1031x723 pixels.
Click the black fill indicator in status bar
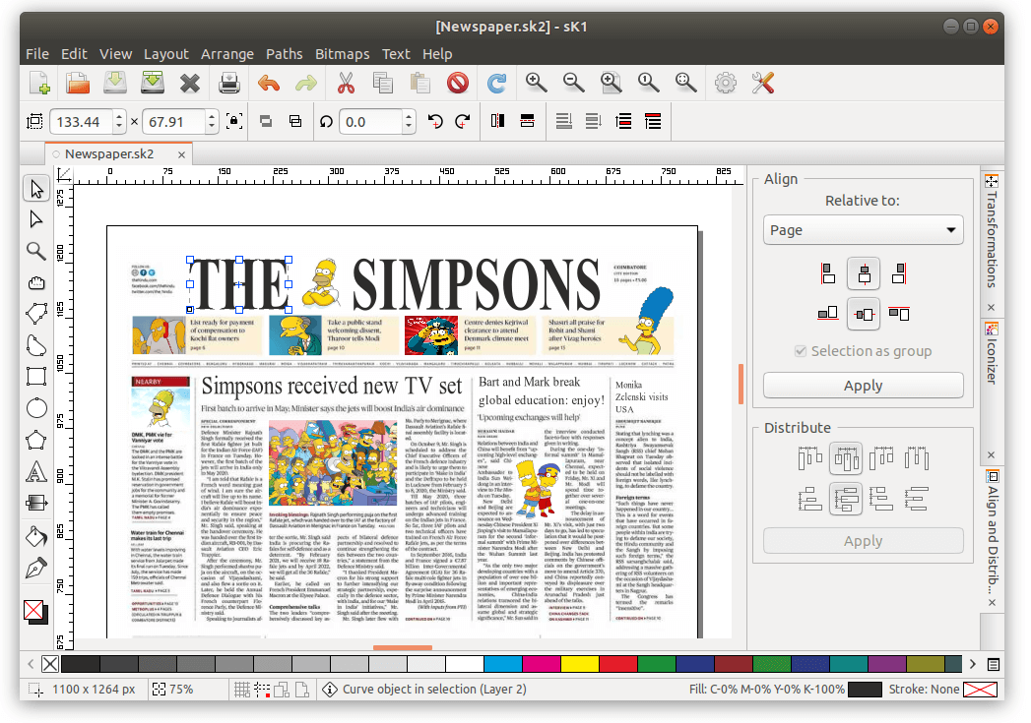pos(865,690)
